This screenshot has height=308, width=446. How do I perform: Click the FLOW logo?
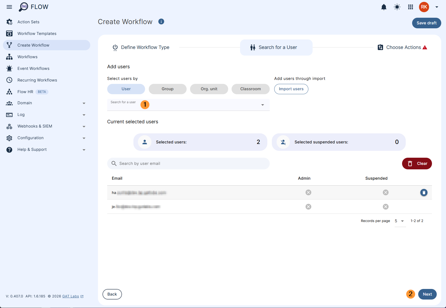(33, 7)
